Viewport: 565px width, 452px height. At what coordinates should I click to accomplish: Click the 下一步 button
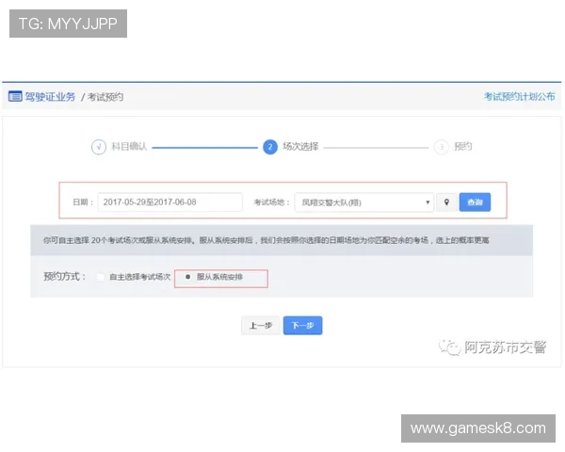point(302,326)
